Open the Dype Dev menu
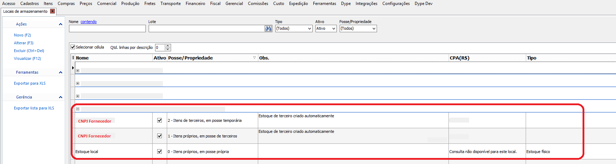Screen dimensions: 616x164 (x=423, y=4)
